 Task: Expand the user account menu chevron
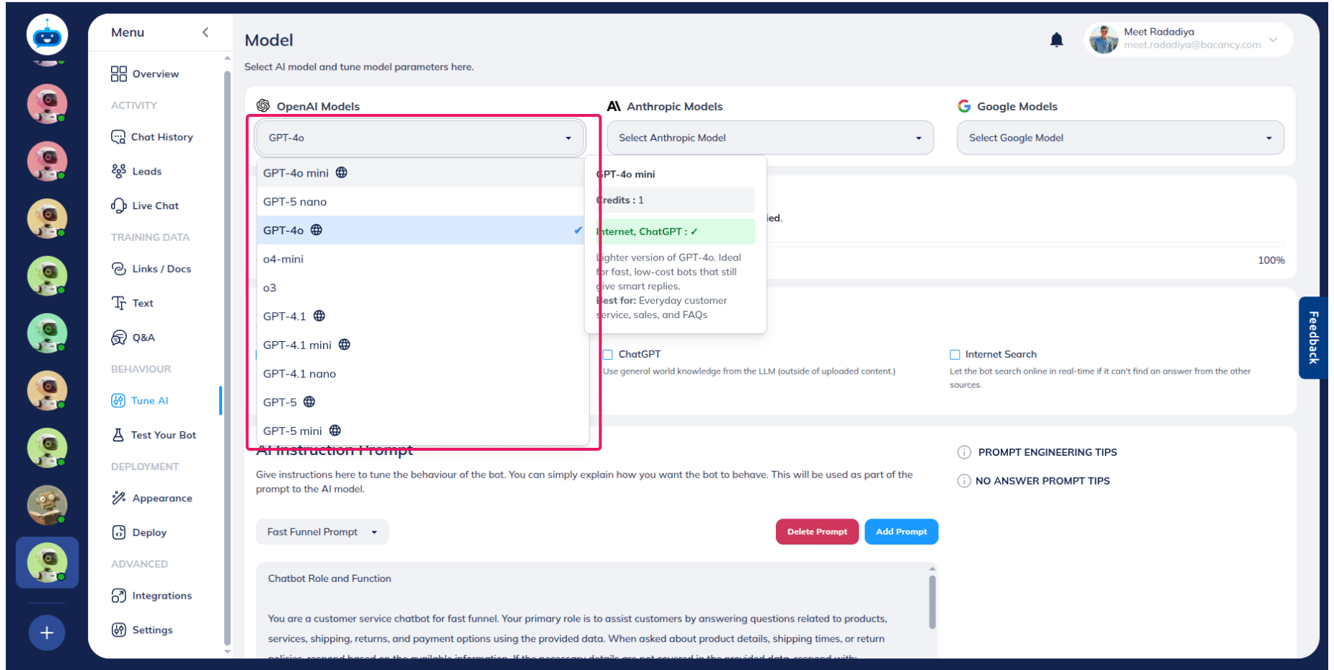(x=1273, y=40)
